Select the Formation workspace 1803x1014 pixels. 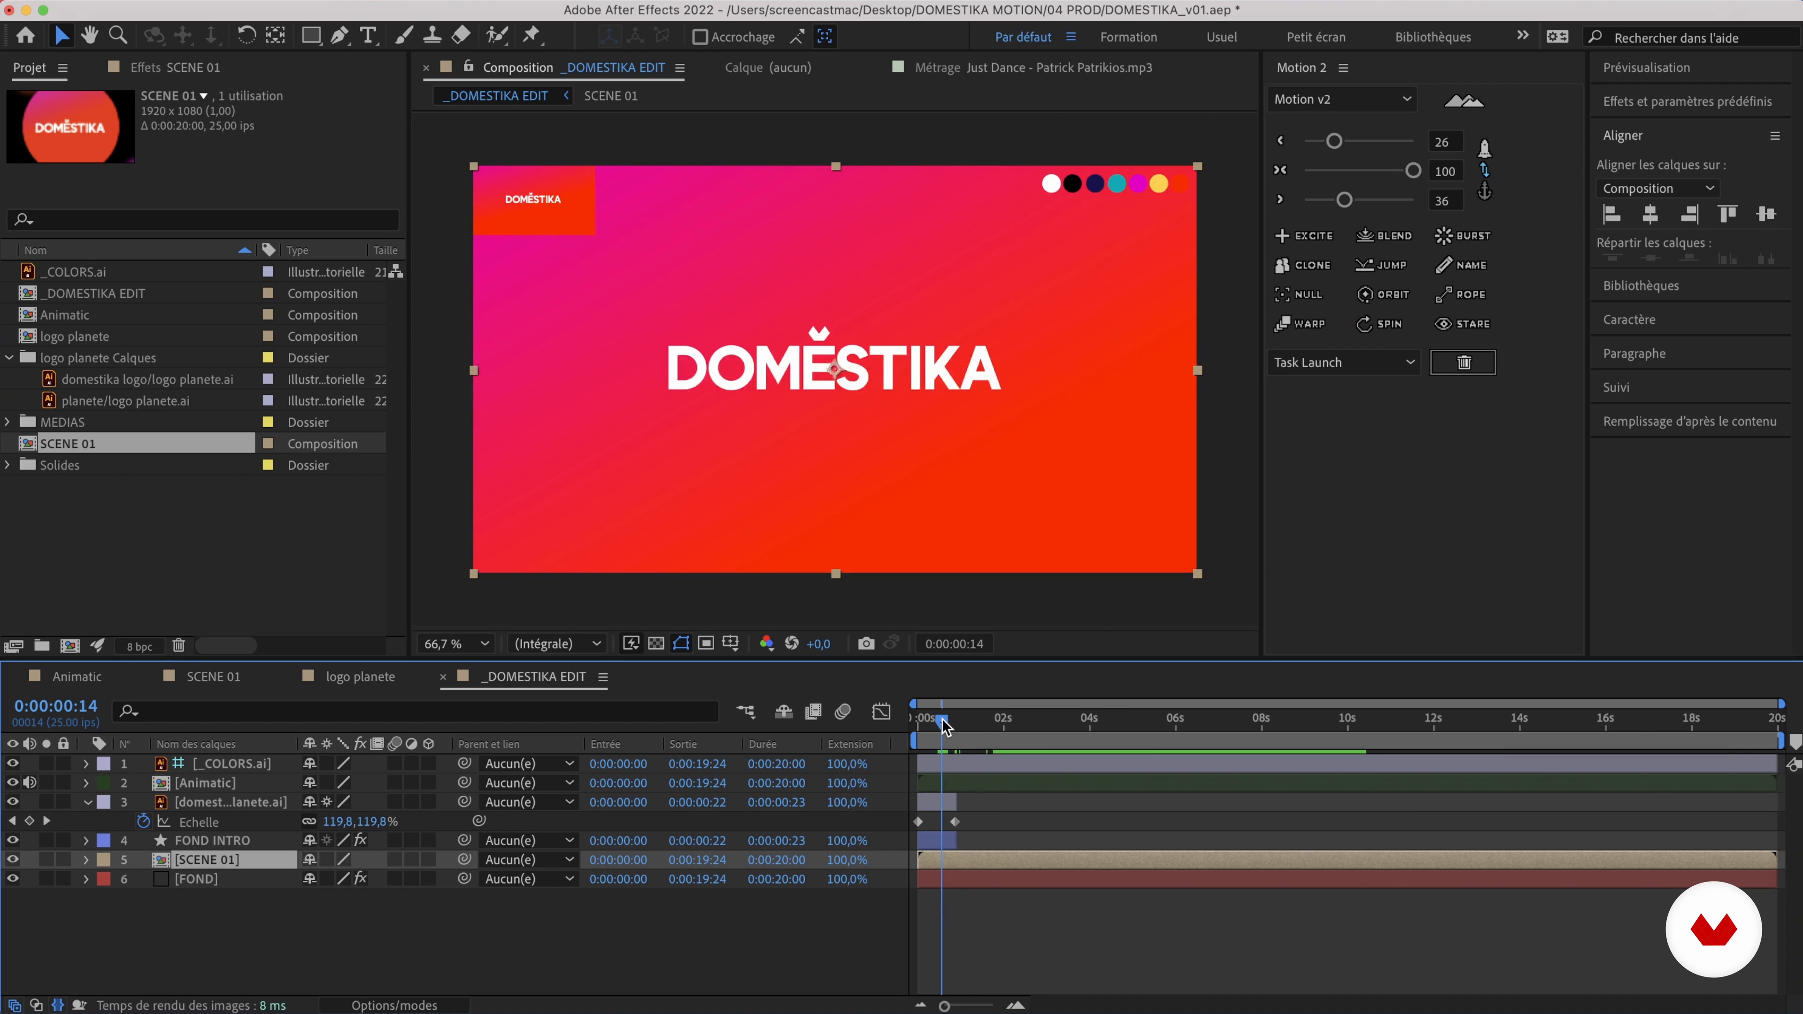(1128, 37)
